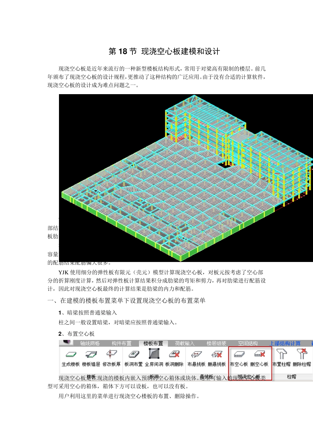Click the application logo button in ribbon corner
Viewport: 313px width, 444px height.
pos(66,343)
